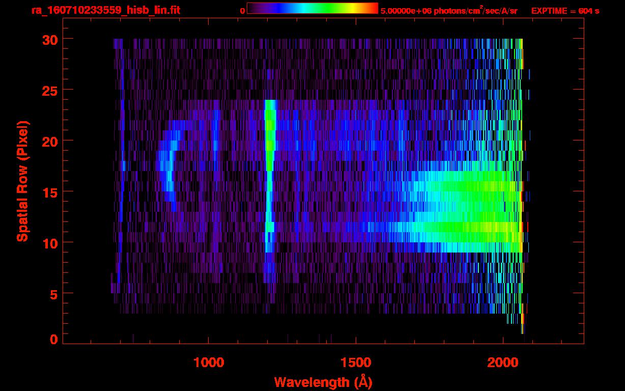Select the EXPTIME = 604 s label

(x=565, y=11)
